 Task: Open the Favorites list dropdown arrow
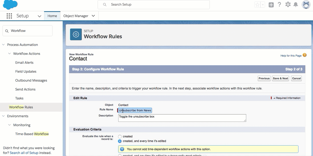263,5
